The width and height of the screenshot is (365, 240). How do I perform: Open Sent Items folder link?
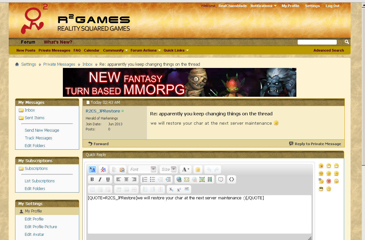[35, 118]
